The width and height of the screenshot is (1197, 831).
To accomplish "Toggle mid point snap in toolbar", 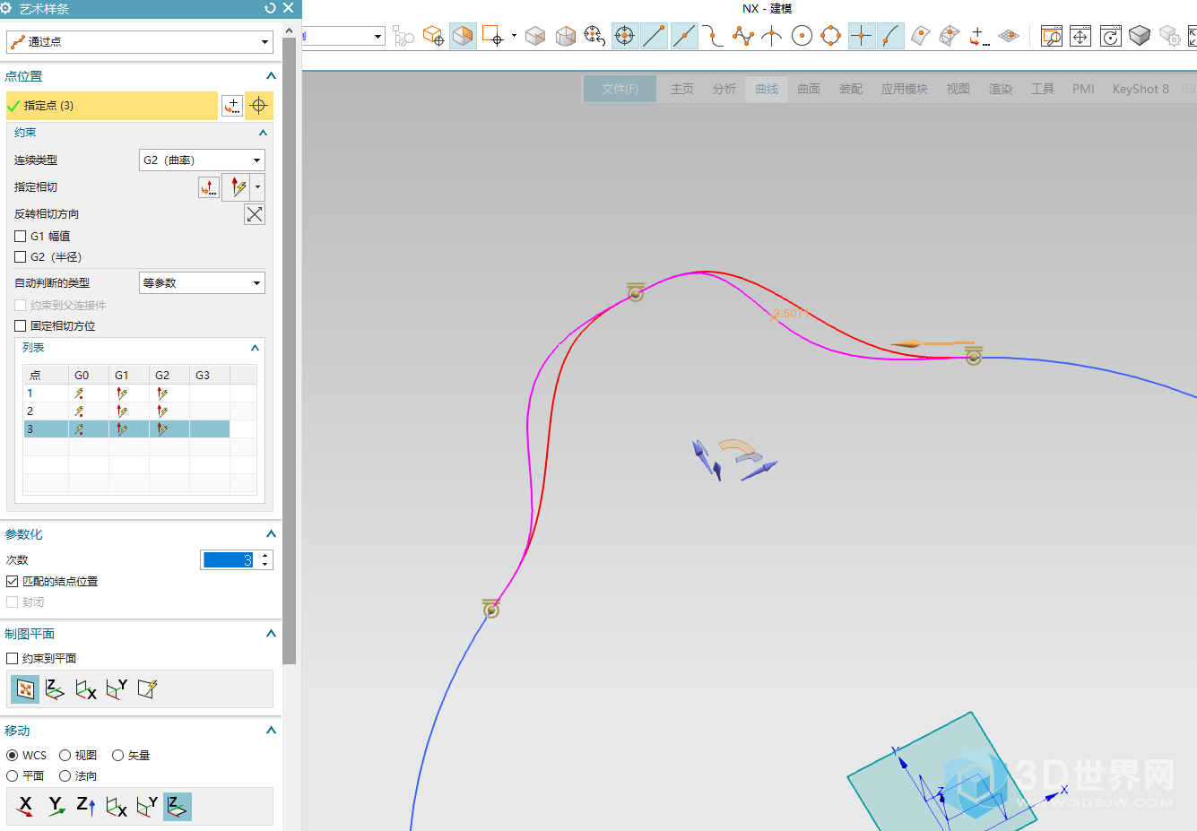I will pyautogui.click(x=684, y=36).
